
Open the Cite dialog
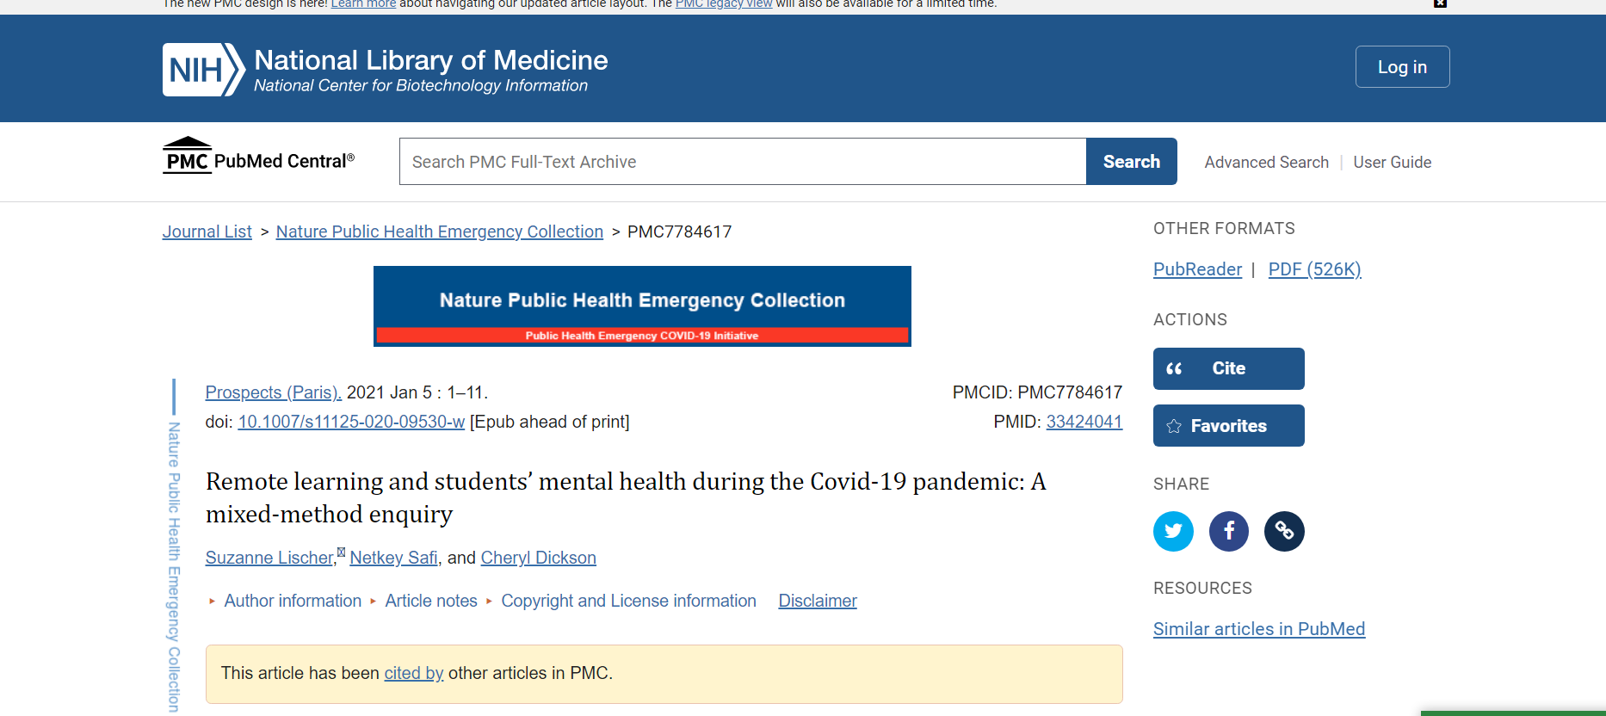click(1228, 368)
